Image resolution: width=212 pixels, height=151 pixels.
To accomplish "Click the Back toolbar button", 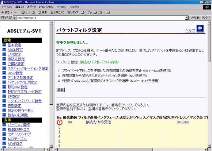I will 5,12.
